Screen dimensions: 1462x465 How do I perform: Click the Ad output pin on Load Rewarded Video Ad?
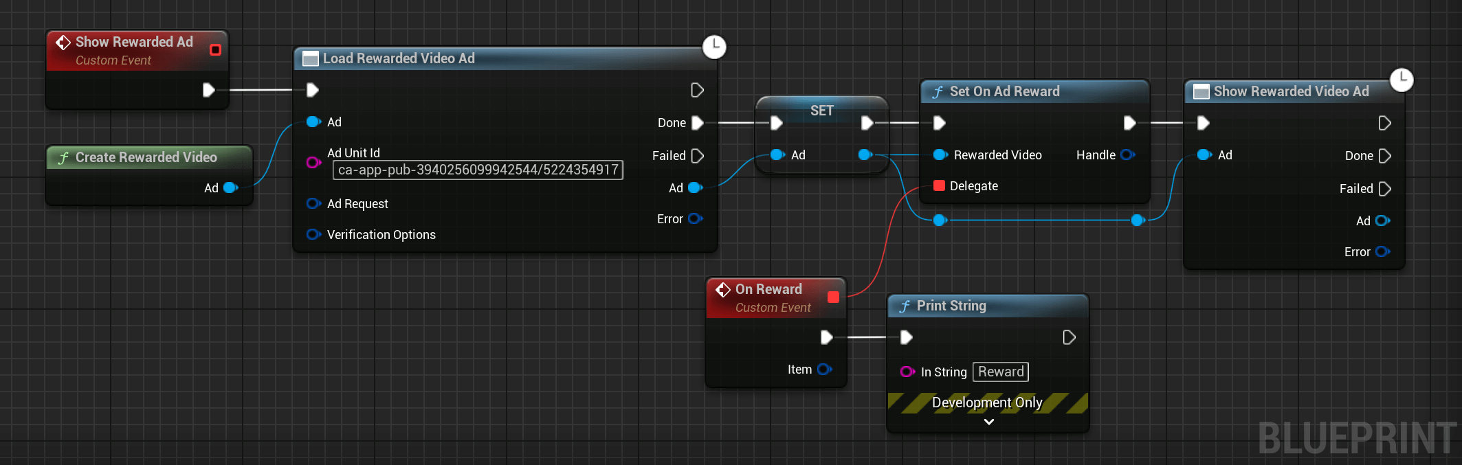(x=696, y=188)
